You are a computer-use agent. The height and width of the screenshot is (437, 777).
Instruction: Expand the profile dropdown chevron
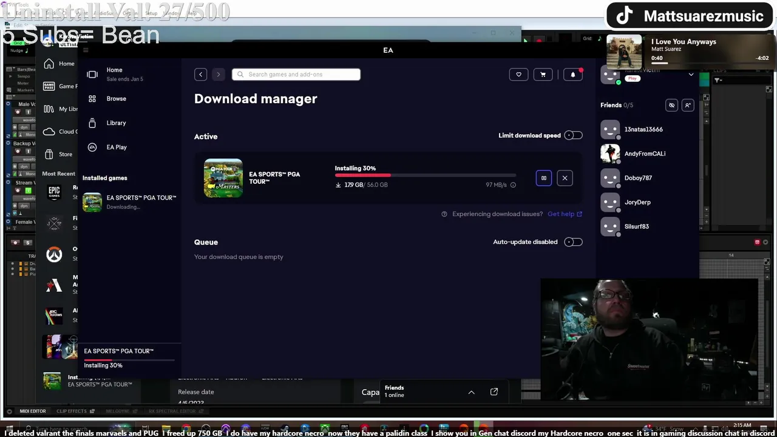point(691,75)
